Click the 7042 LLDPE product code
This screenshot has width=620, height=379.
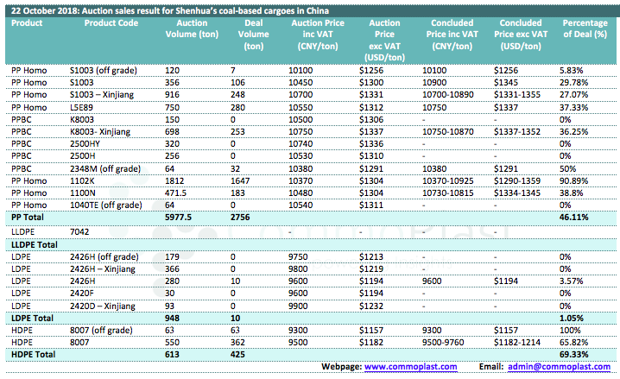coord(79,232)
